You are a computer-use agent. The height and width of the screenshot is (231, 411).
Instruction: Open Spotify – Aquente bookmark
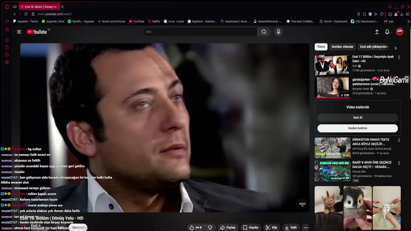[81, 21]
